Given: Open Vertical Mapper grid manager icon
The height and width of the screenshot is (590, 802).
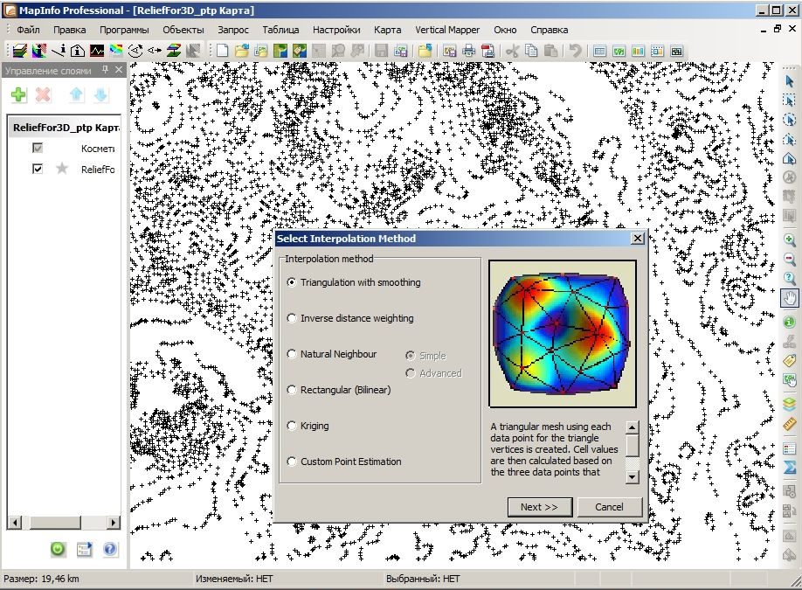Looking at the screenshot, I should coord(19,51).
